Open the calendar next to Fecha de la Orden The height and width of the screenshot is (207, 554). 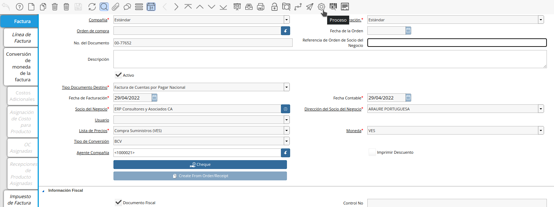[409, 31]
